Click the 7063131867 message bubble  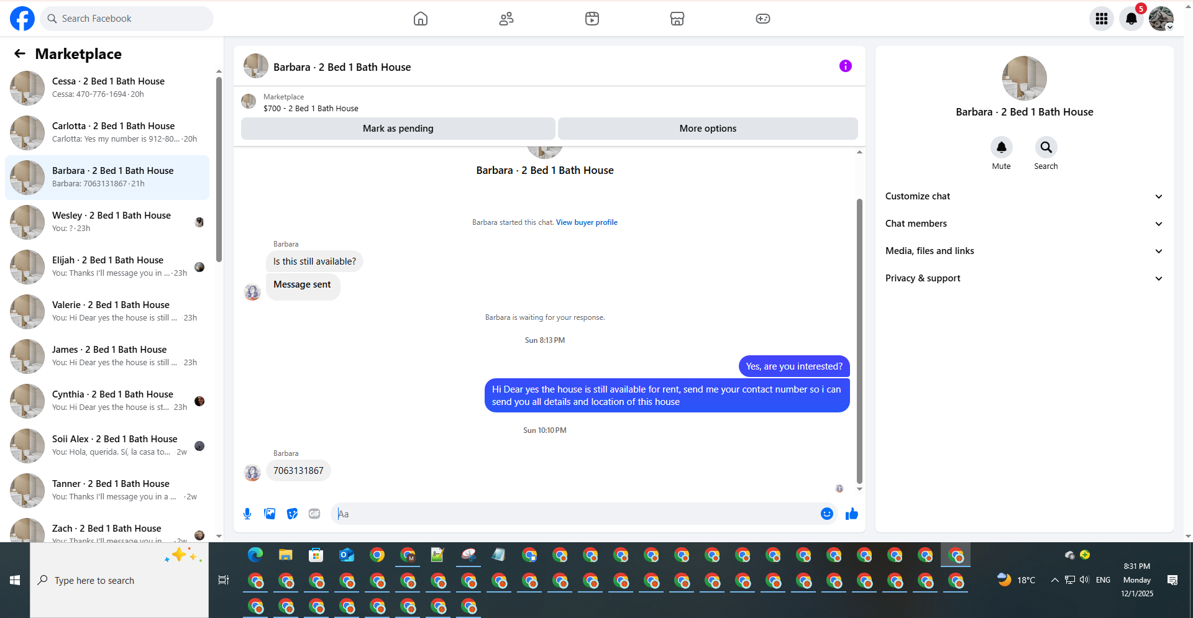(298, 471)
